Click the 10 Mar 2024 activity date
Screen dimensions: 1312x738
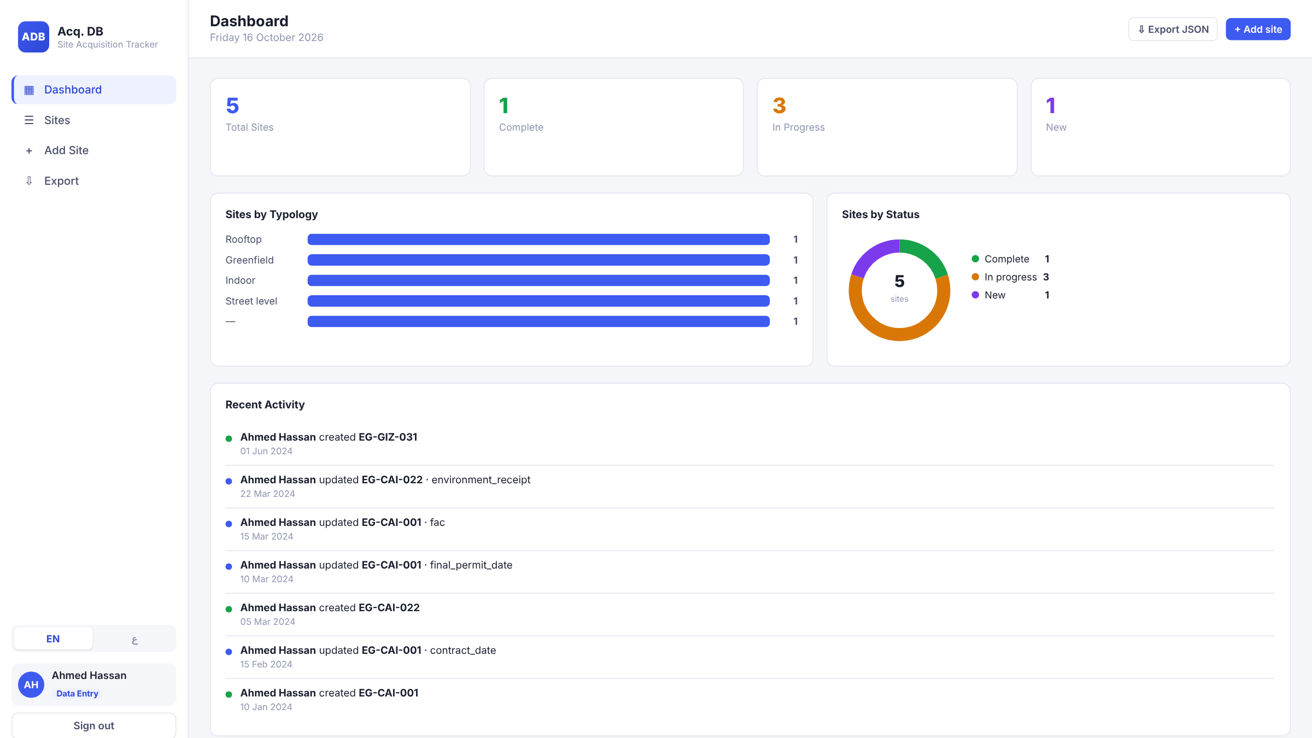click(267, 579)
